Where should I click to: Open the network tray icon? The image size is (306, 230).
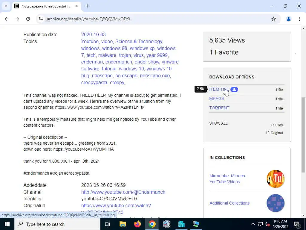point(260,224)
